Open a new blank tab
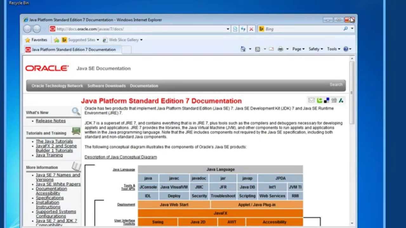The image size is (406, 228). 127,49
